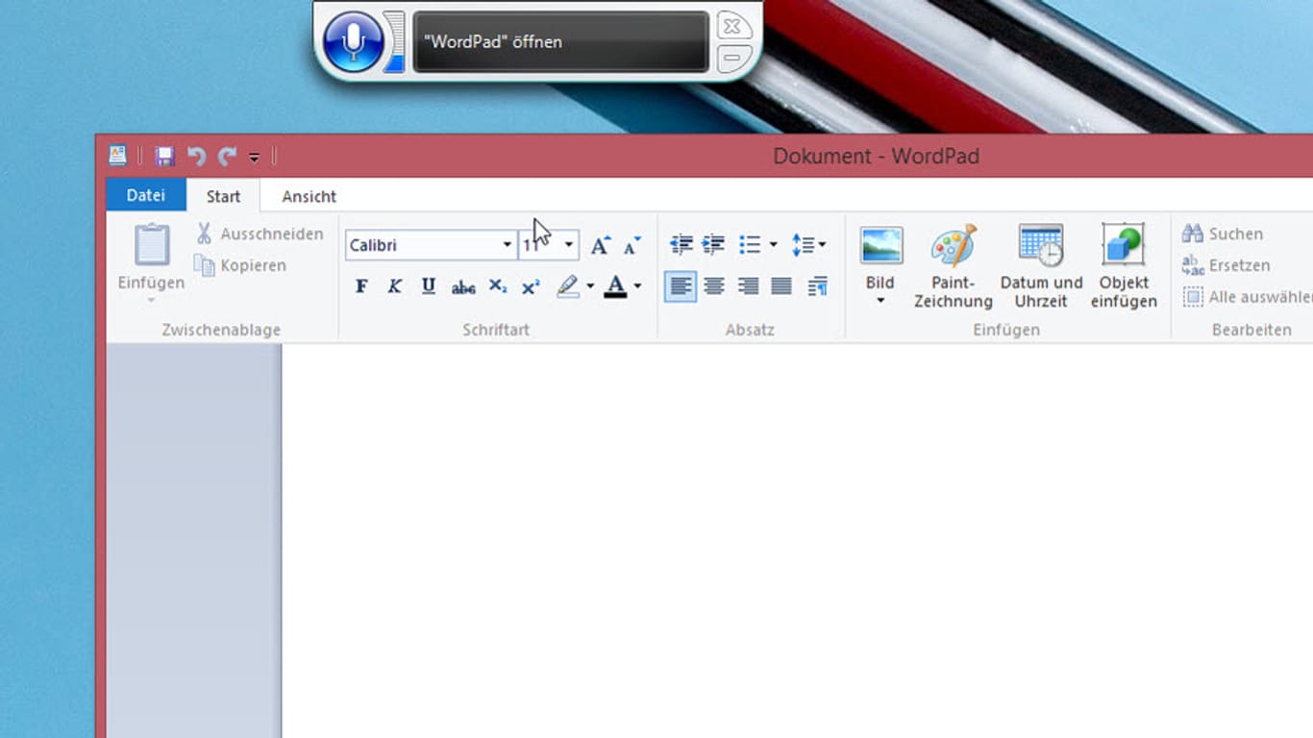This screenshot has height=738, width=1313.
Task: Increase font size with the grow font icon
Action: click(x=601, y=245)
